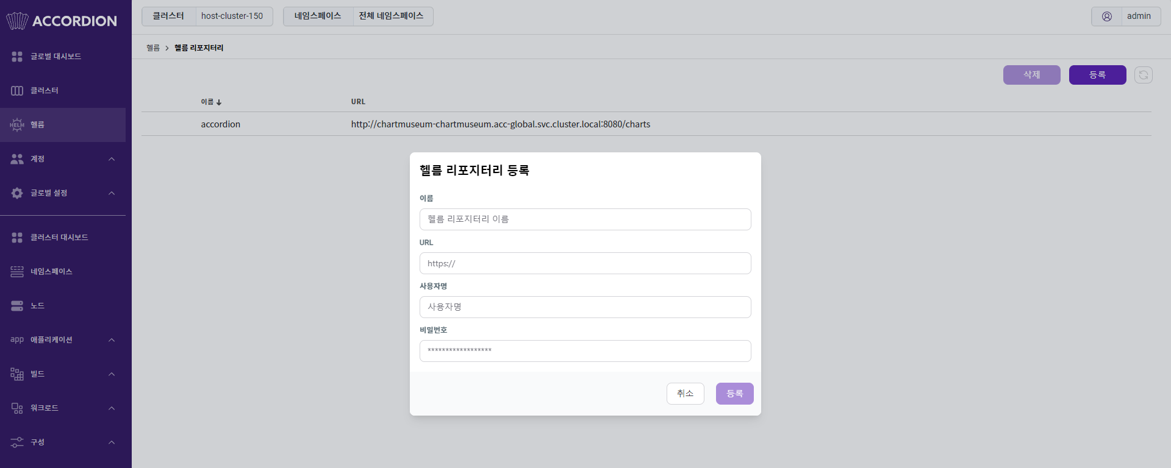The width and height of the screenshot is (1171, 468).
Task: Click the 헬름 breadcrumb link
Action: point(153,48)
